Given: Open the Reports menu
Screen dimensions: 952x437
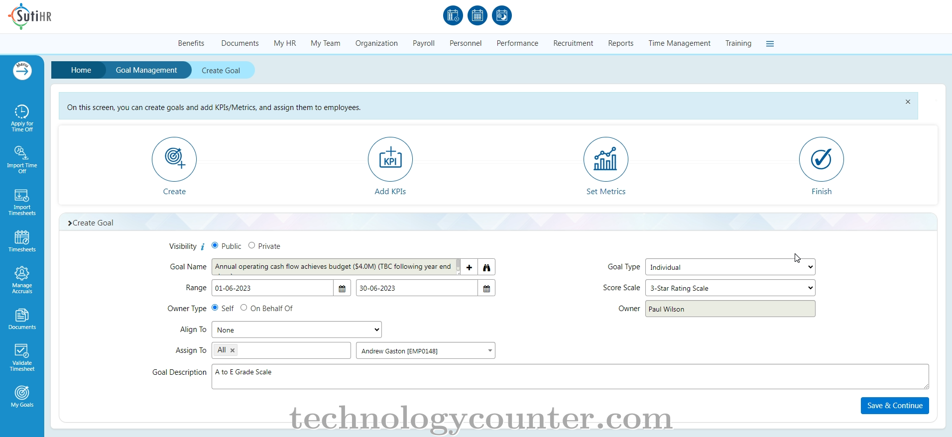Looking at the screenshot, I should 621,43.
